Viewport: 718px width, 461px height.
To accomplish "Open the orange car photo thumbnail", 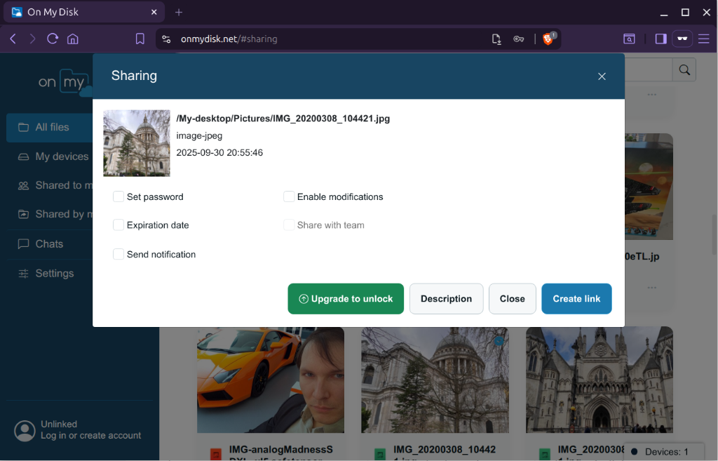I will [271, 380].
